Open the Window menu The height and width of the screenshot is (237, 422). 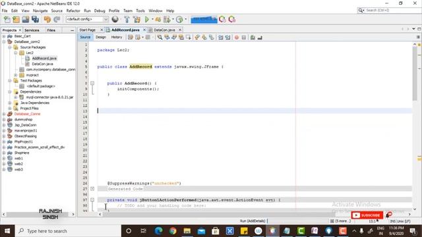(156, 11)
